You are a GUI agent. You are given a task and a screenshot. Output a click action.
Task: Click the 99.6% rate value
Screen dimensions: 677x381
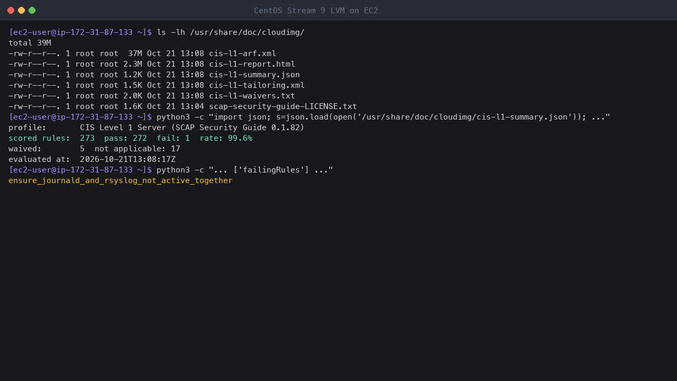click(240, 138)
